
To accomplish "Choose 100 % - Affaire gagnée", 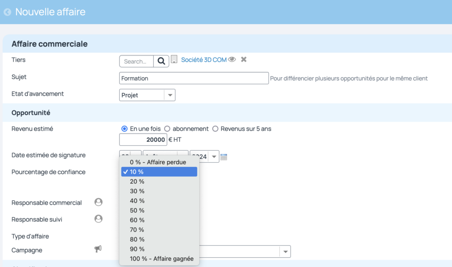I will coord(159,259).
